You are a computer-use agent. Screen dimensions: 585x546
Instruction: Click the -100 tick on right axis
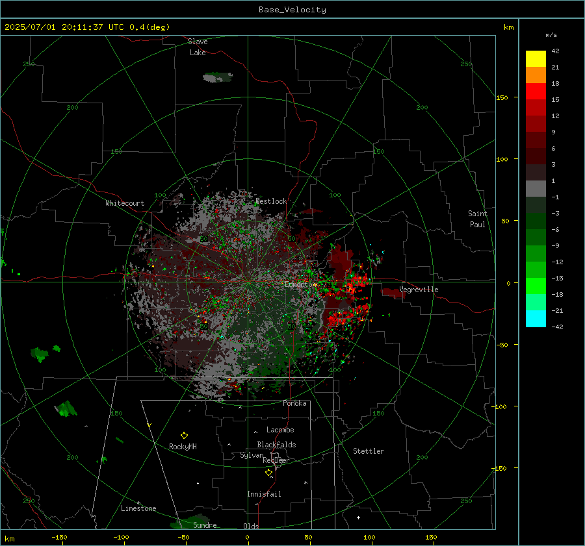(x=500, y=406)
